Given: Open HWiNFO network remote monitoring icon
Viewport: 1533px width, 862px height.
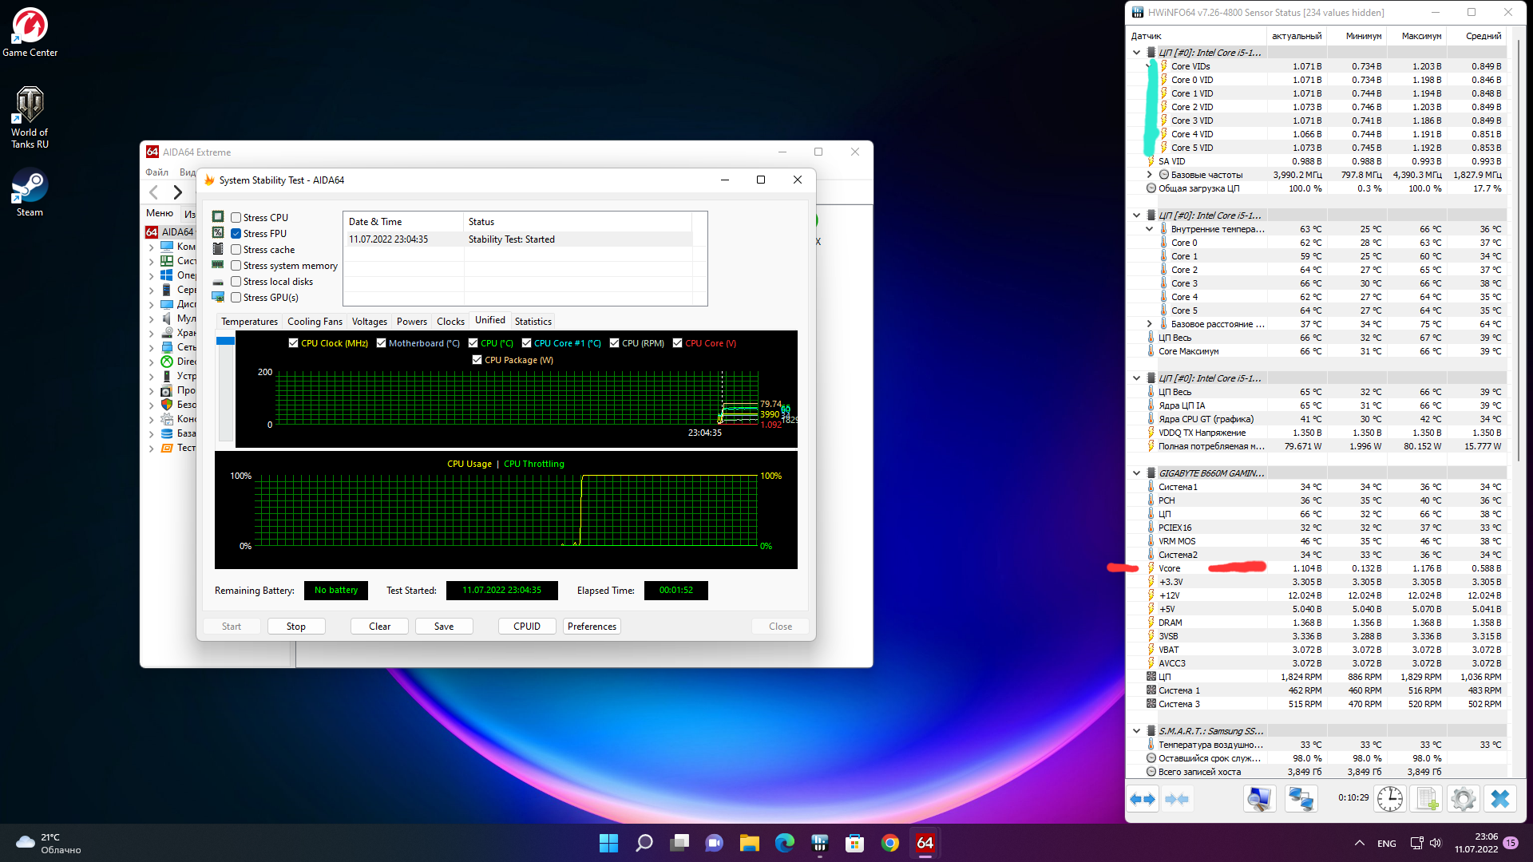Looking at the screenshot, I should [1301, 799].
